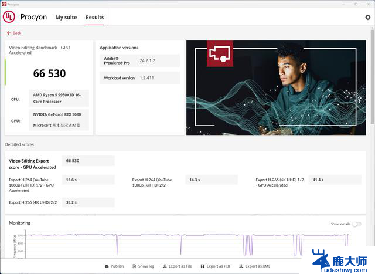Click the benchmark hero image

[x=276, y=87]
